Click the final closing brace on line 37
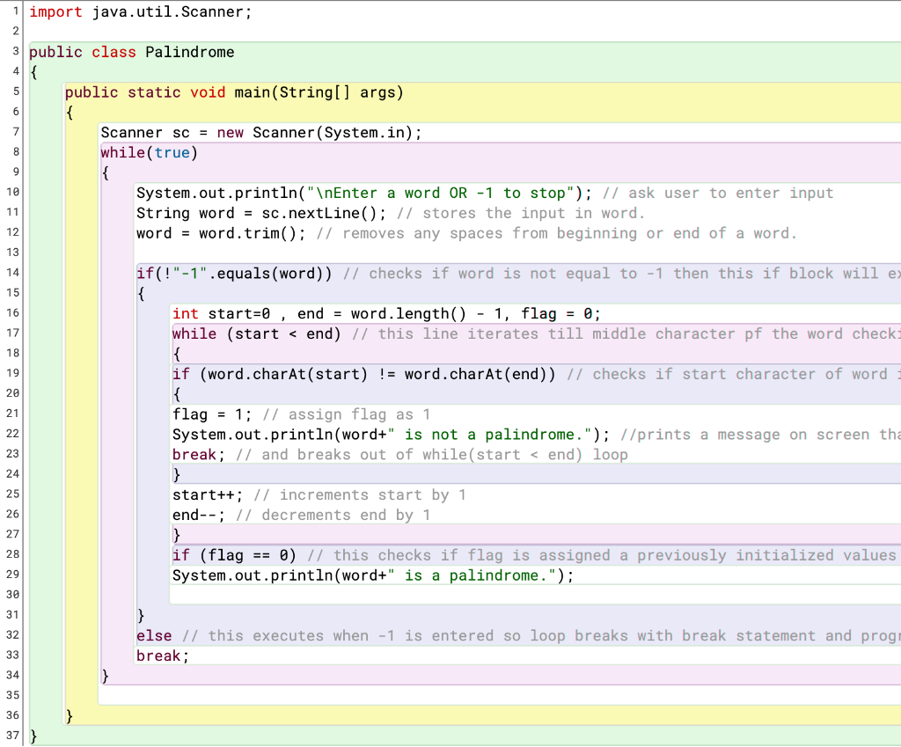 (x=32, y=735)
